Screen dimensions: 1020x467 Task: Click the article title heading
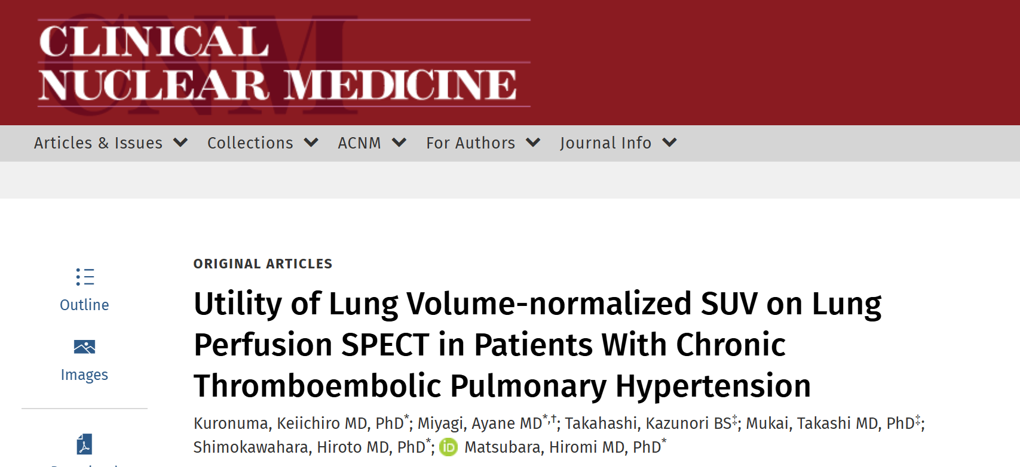(537, 344)
